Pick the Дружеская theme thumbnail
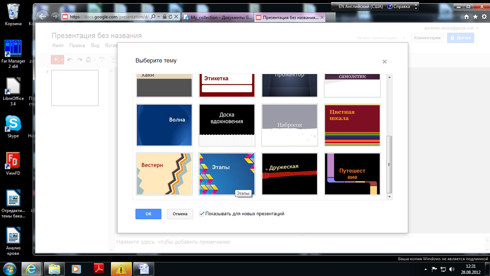The height and width of the screenshot is (276, 490). tap(290, 174)
